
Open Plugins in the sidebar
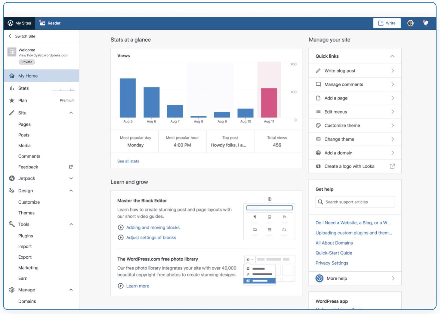26,236
